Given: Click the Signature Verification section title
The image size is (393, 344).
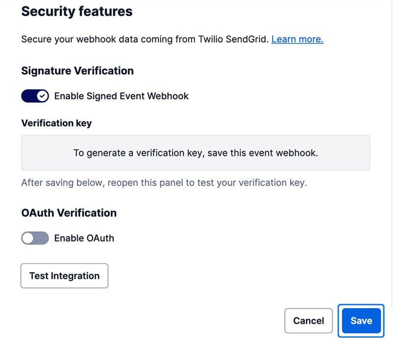Looking at the screenshot, I should 77,71.
